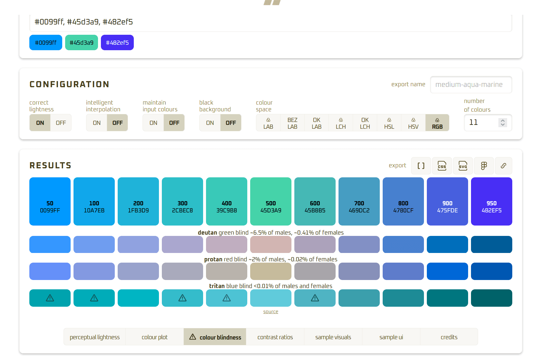The width and height of the screenshot is (540, 364).
Task: Click the warning icon on tritan swatch 50
Action: coord(50,298)
